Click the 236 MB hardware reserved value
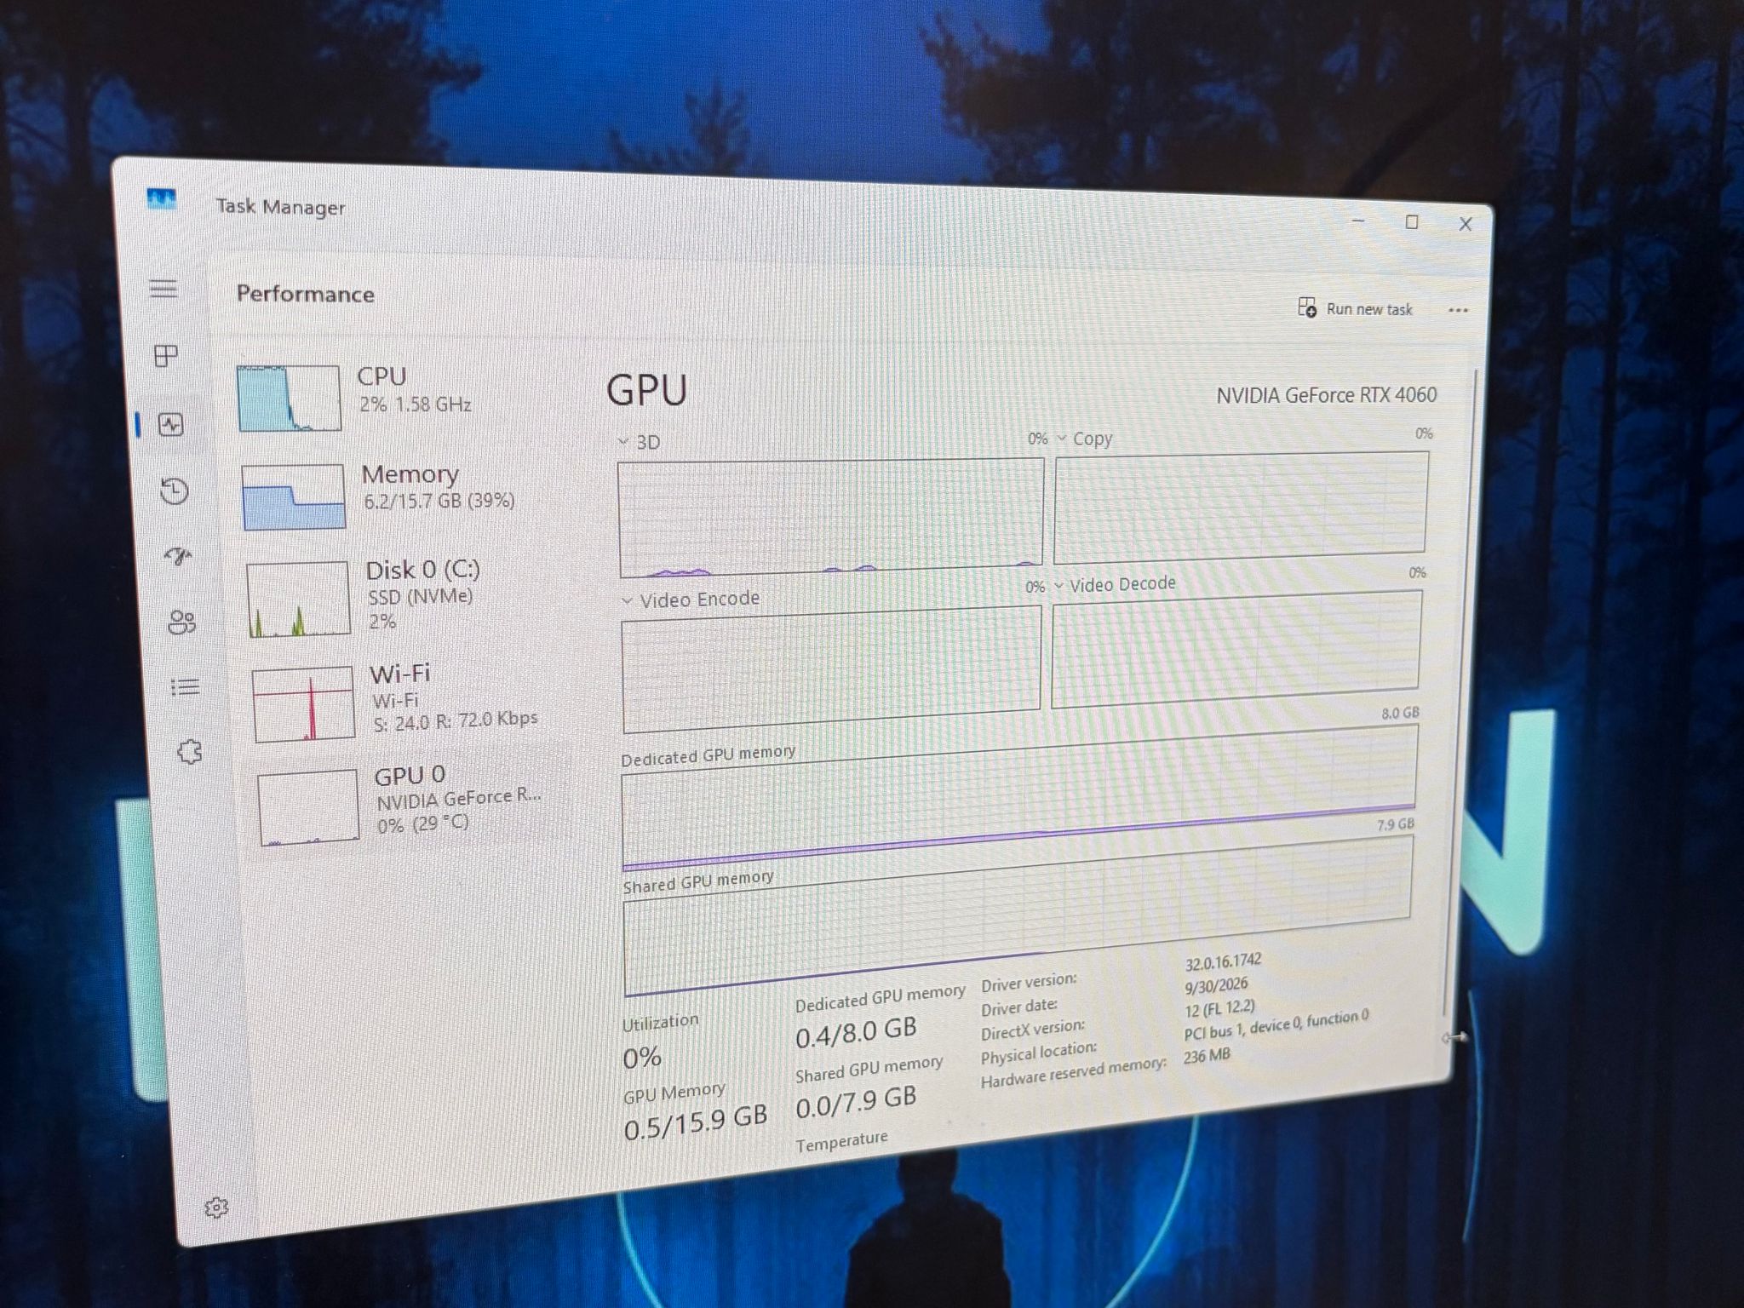This screenshot has height=1308, width=1744. coord(1207,1057)
